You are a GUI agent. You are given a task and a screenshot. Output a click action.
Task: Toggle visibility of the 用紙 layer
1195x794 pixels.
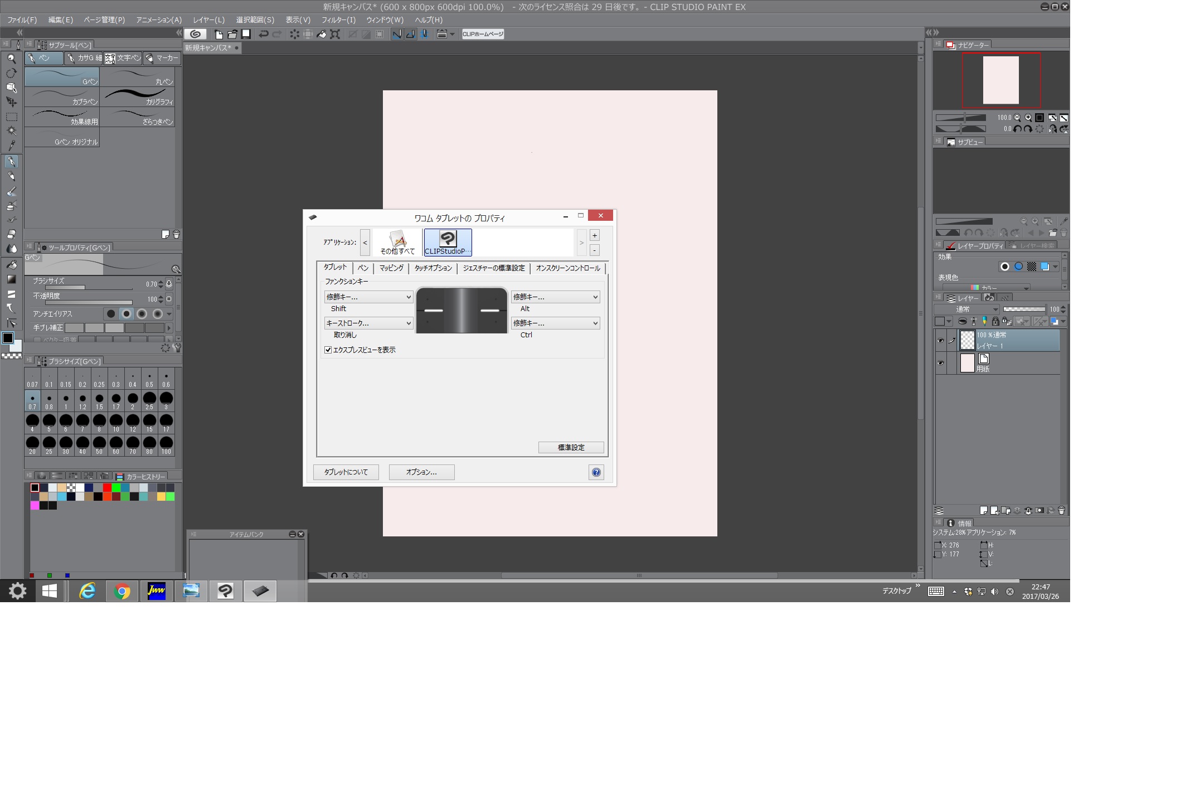[940, 363]
